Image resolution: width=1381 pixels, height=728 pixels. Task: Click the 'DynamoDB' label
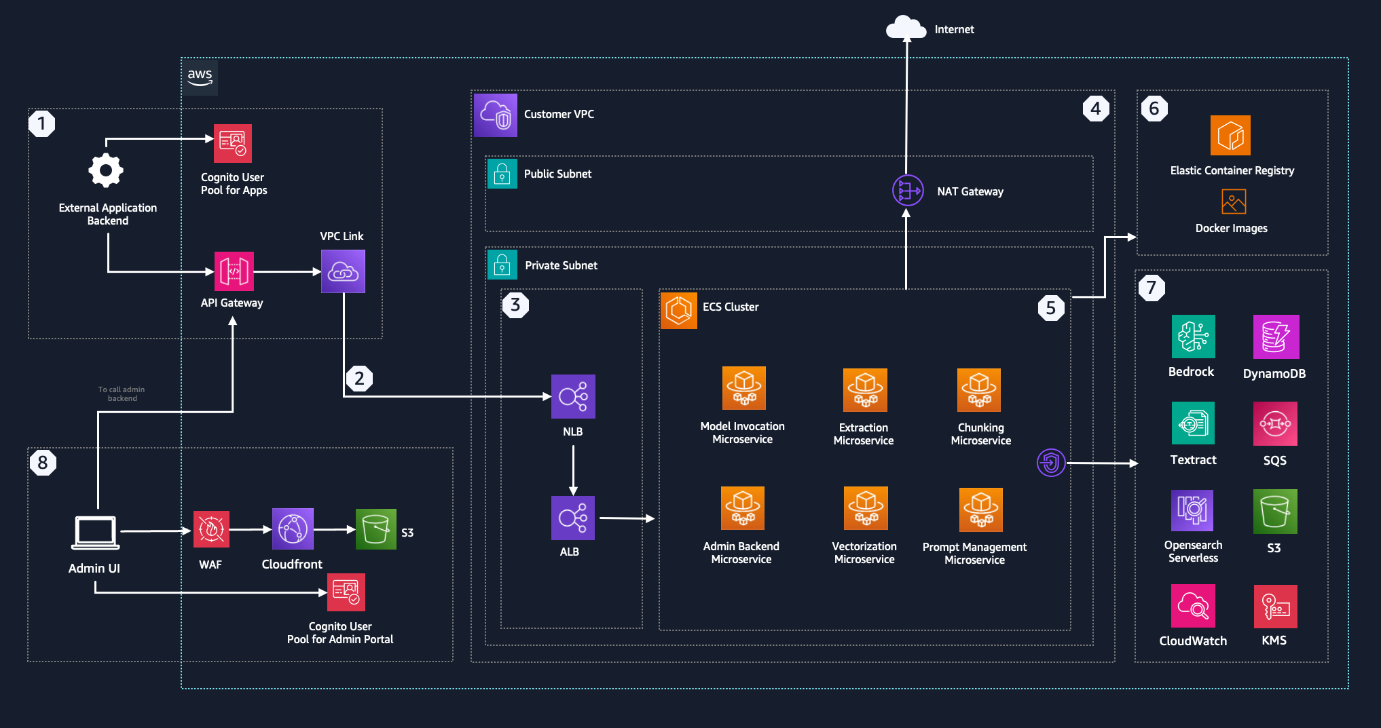pos(1274,373)
